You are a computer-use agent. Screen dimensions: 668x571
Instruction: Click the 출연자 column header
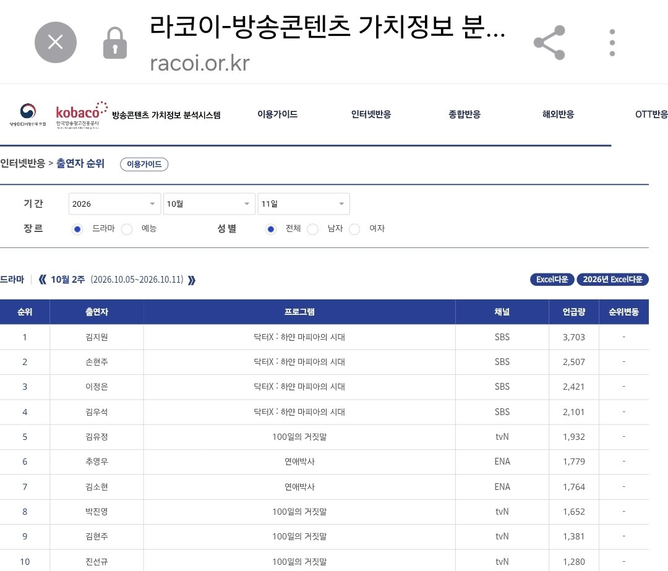click(96, 312)
